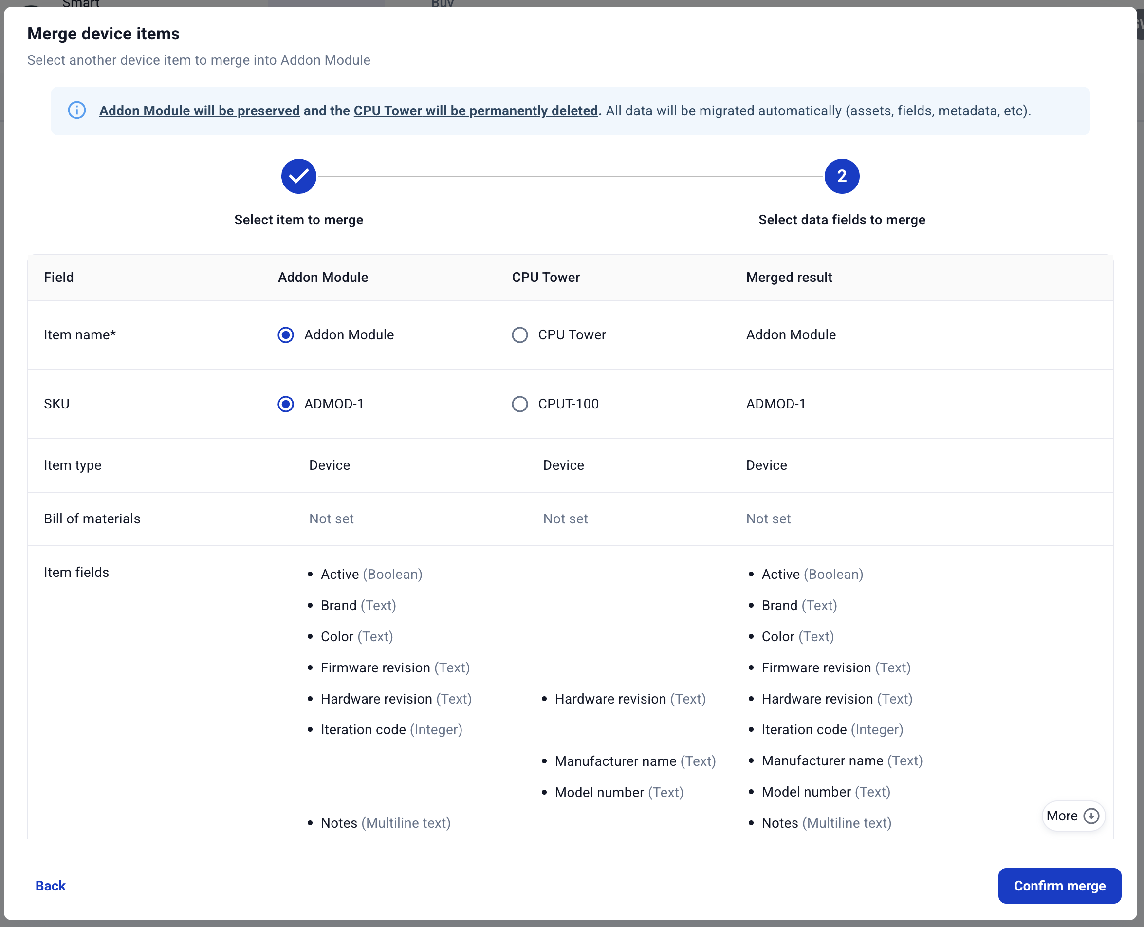
Task: Go Back to the previous step
Action: pyautogui.click(x=50, y=886)
